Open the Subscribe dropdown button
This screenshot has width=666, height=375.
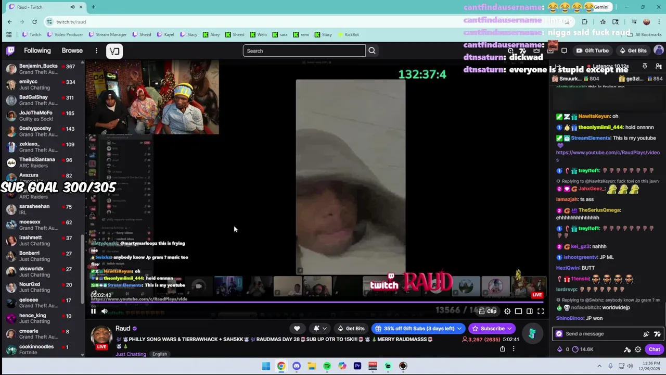click(x=492, y=328)
